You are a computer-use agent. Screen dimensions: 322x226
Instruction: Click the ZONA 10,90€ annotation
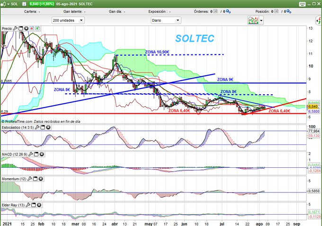[157, 52]
